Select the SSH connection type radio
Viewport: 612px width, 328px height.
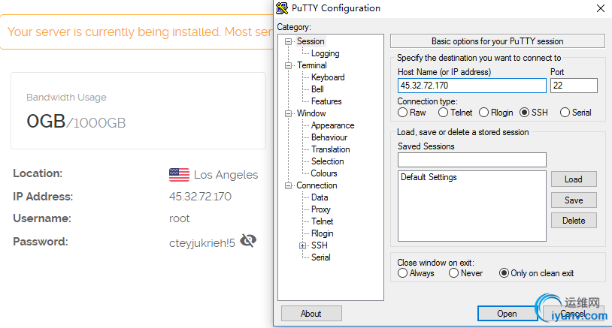tap(524, 113)
